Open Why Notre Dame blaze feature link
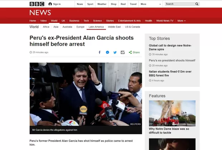Screen dimensions: 222x150 169,131
